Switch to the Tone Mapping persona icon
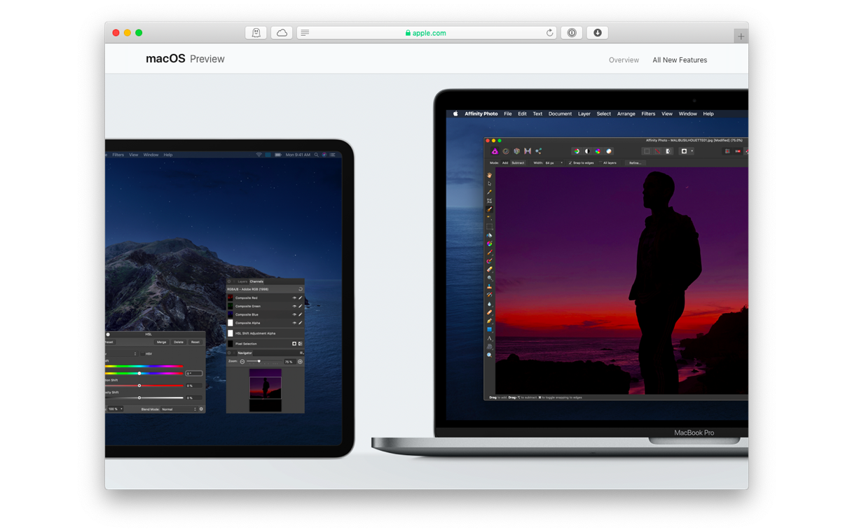This screenshot has width=852, height=532. pyautogui.click(x=528, y=151)
